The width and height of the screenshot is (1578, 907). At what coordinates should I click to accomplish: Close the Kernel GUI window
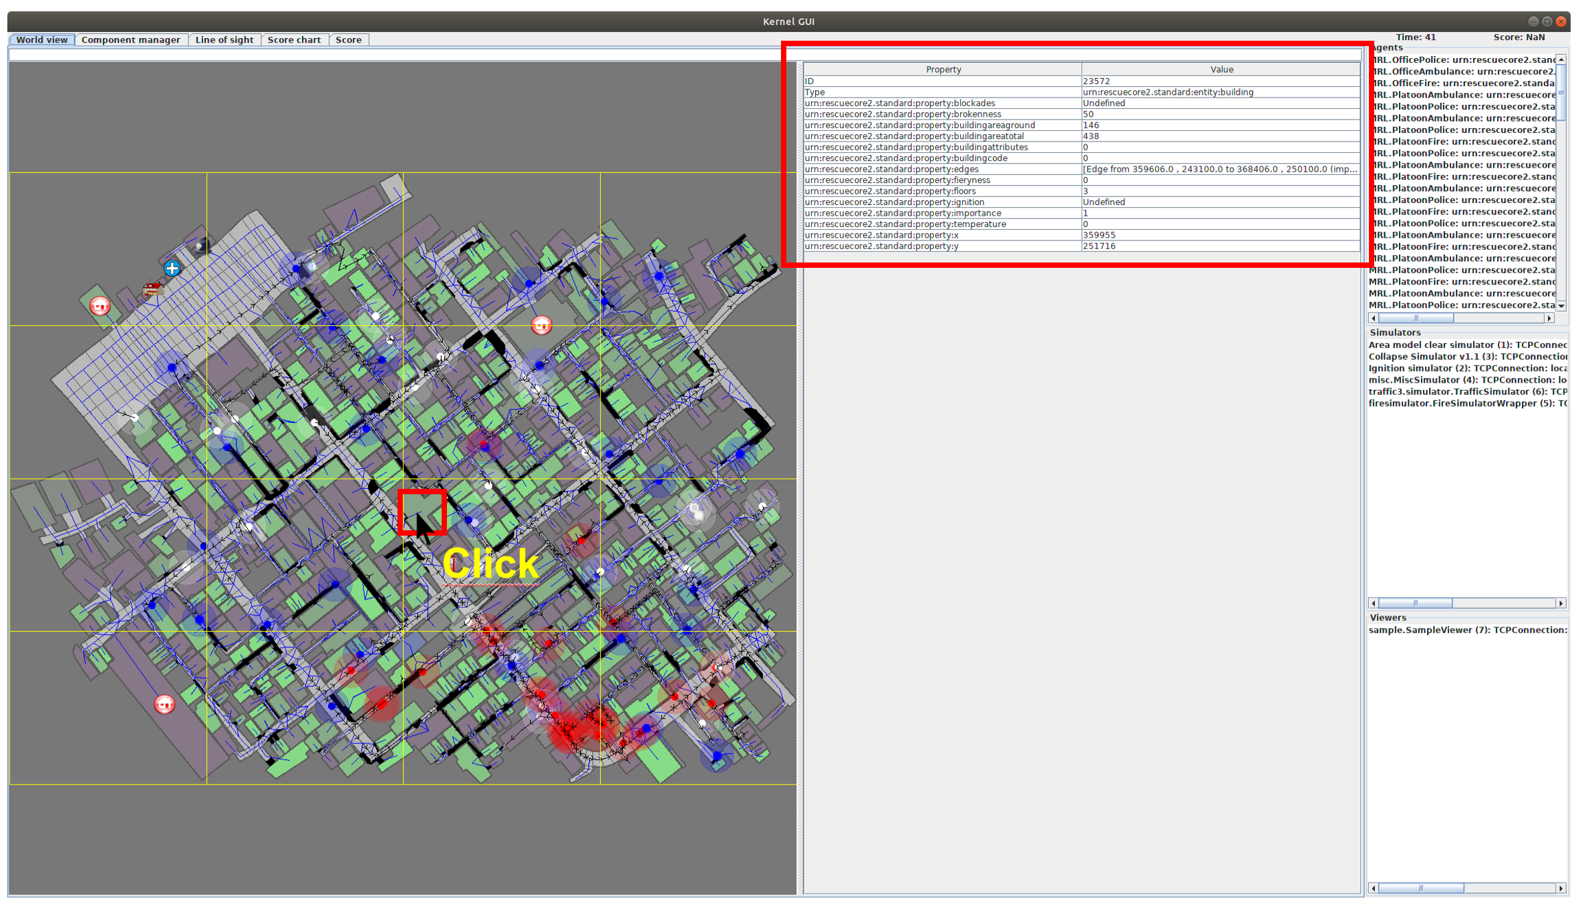[x=1561, y=21]
